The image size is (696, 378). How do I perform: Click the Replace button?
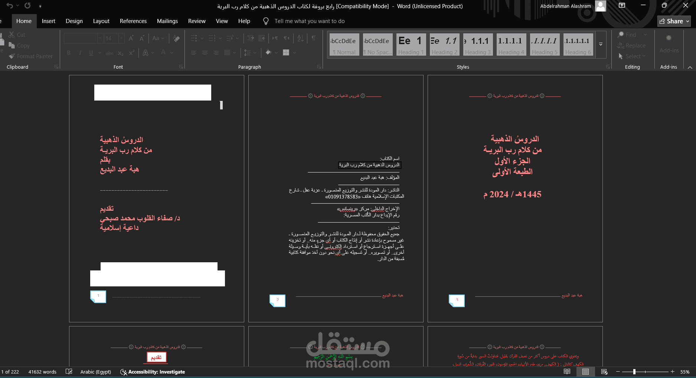point(631,45)
